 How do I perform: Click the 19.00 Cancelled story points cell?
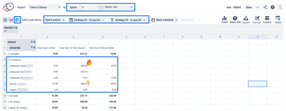coord(102,54)
